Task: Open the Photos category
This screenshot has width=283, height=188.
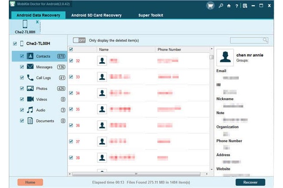Action: pyautogui.click(x=42, y=88)
